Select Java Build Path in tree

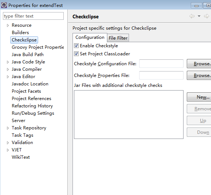pos(27,55)
